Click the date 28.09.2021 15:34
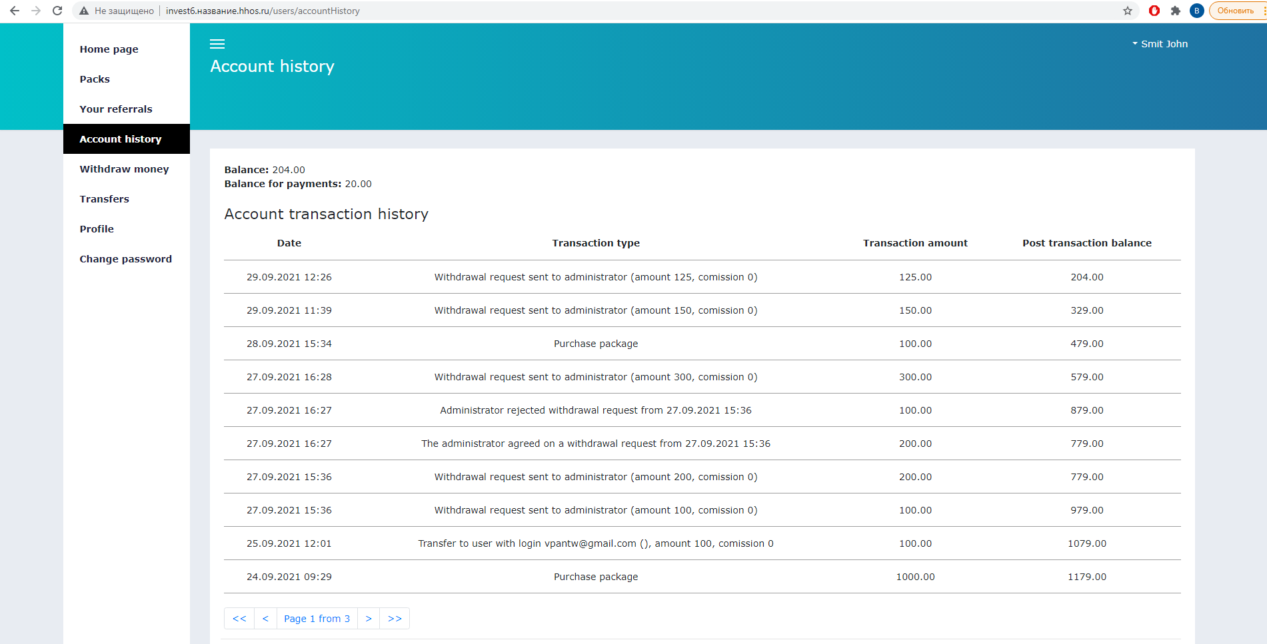1267x644 pixels. coord(289,344)
